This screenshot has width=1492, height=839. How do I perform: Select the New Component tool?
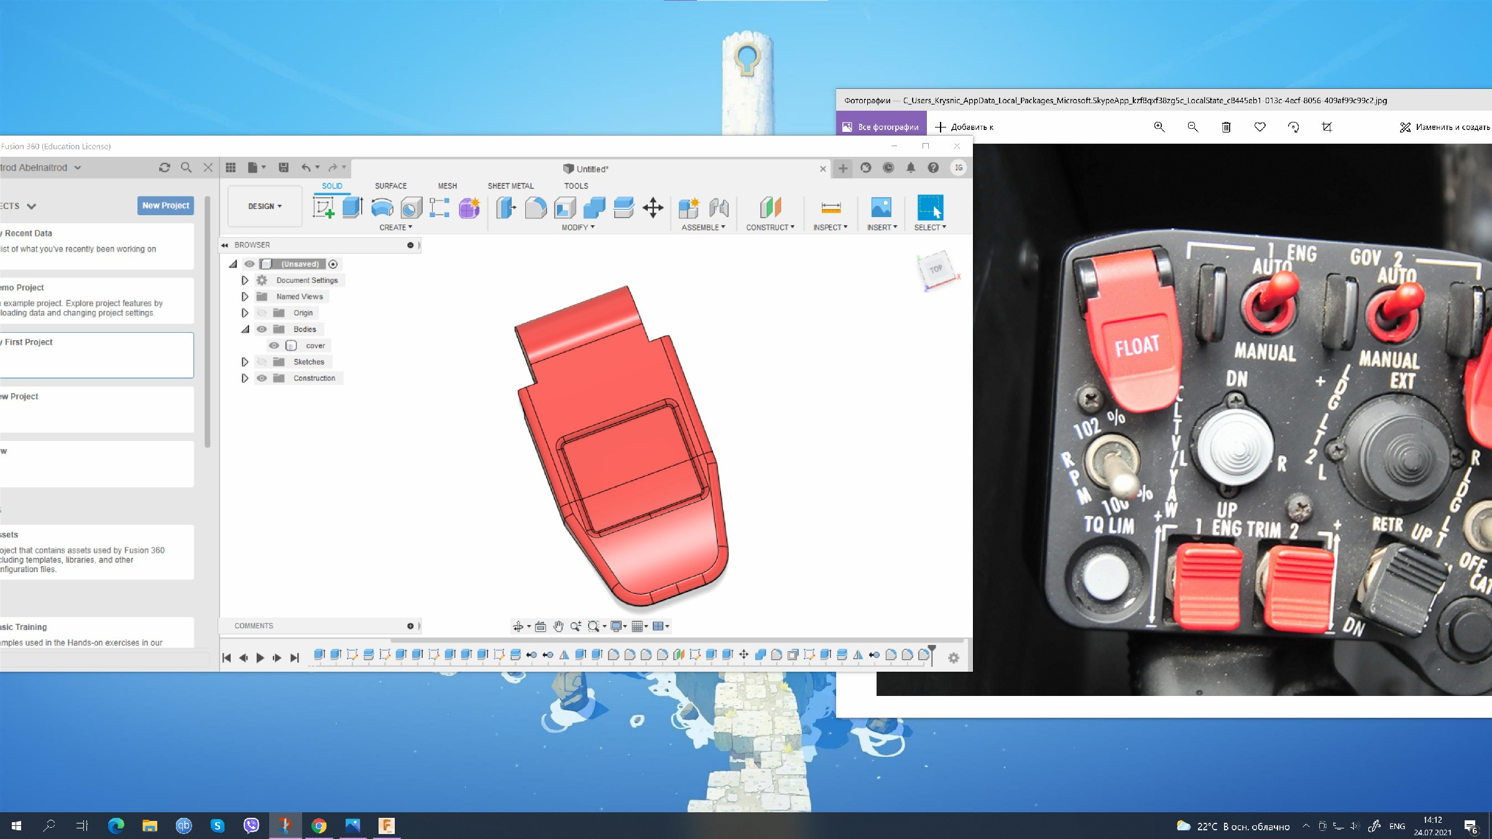click(689, 207)
